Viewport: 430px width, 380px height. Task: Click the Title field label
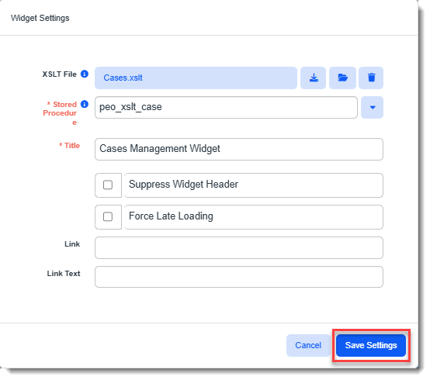pyautogui.click(x=70, y=146)
